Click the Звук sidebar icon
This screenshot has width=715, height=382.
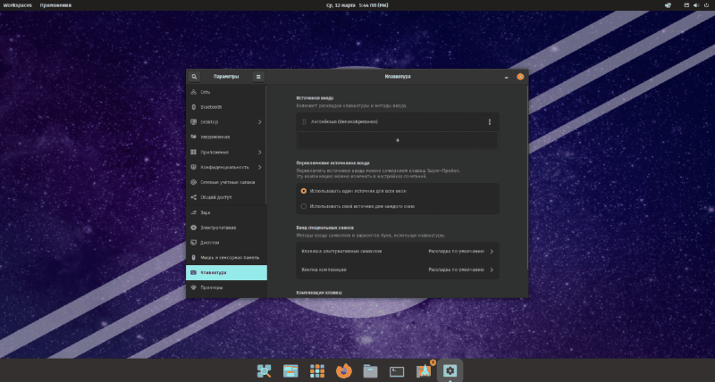coord(193,212)
